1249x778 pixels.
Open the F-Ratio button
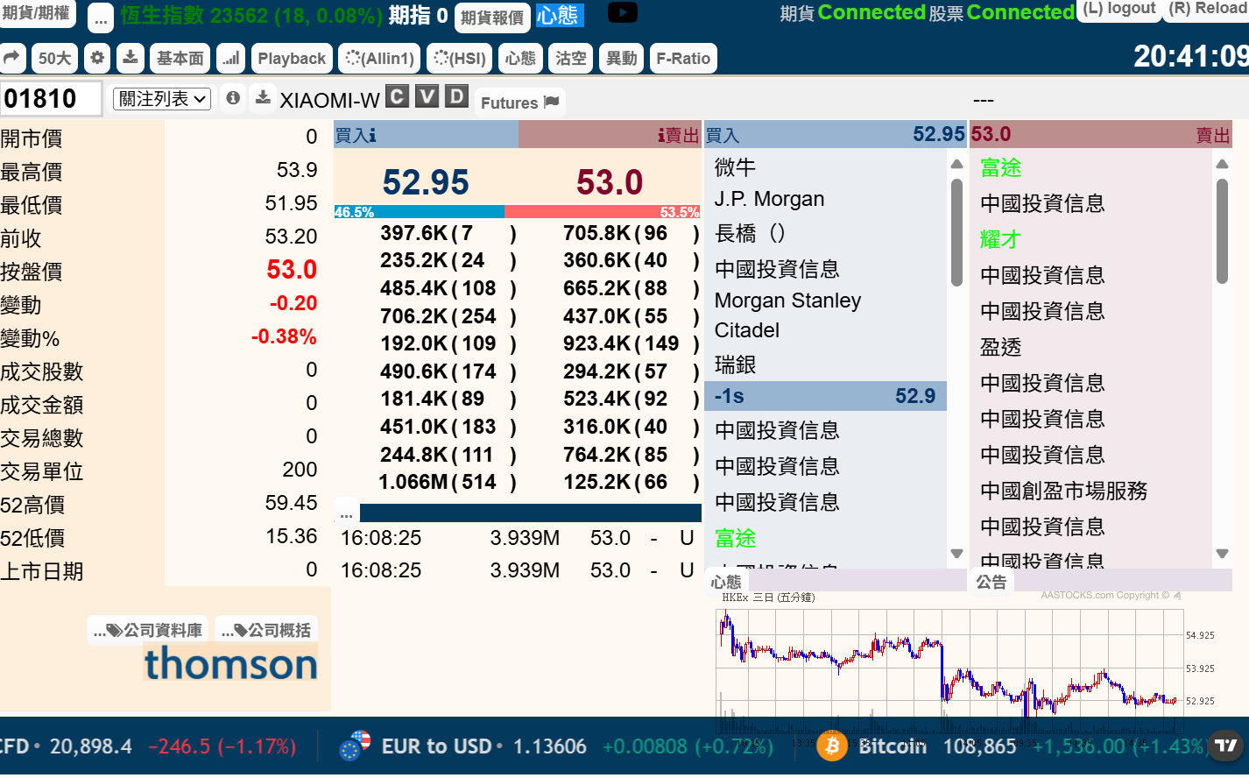click(x=683, y=59)
